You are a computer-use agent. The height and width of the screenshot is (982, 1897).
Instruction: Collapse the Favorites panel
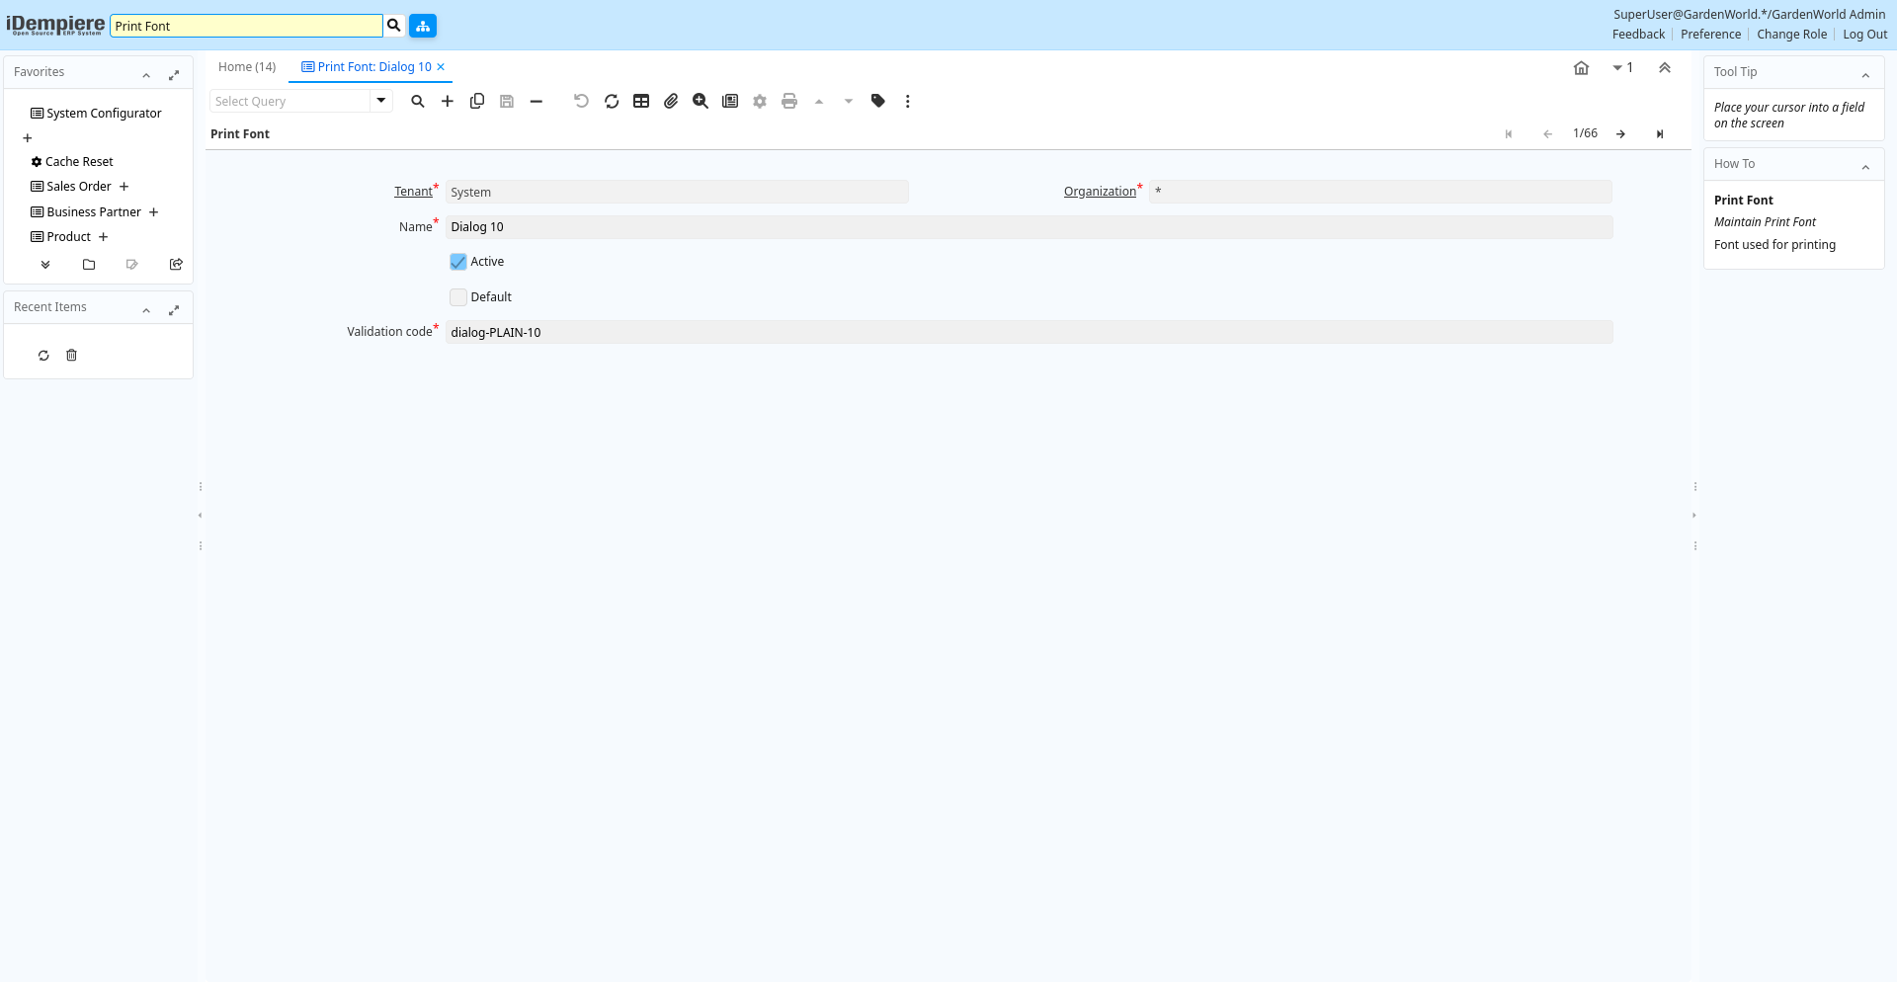[x=146, y=74]
